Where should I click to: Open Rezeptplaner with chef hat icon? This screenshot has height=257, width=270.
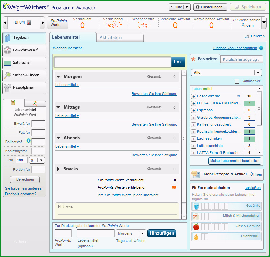(x=24, y=88)
